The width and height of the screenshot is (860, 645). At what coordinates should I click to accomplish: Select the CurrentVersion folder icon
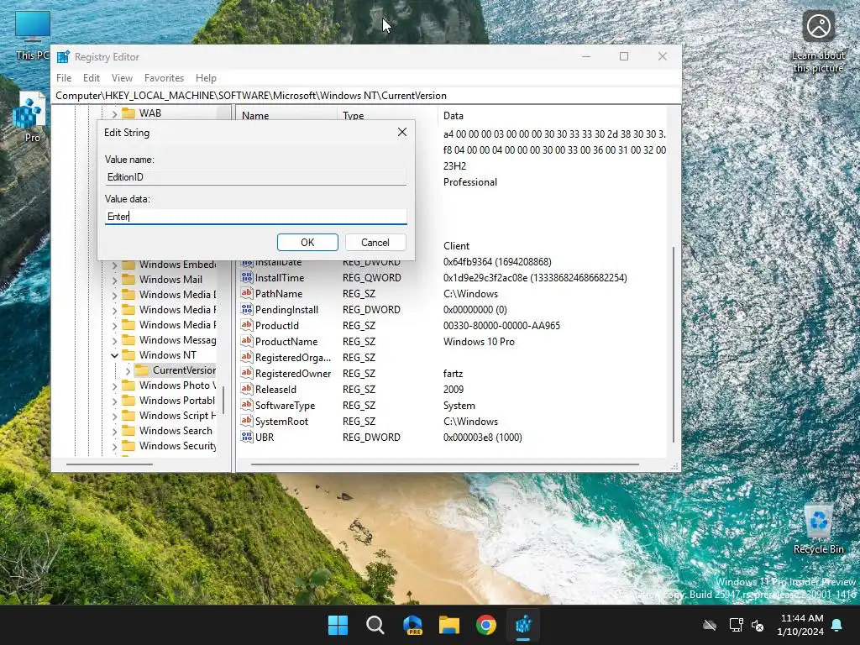(142, 370)
